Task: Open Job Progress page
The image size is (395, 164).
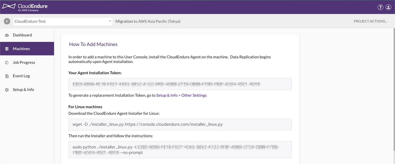Action: click(27, 62)
